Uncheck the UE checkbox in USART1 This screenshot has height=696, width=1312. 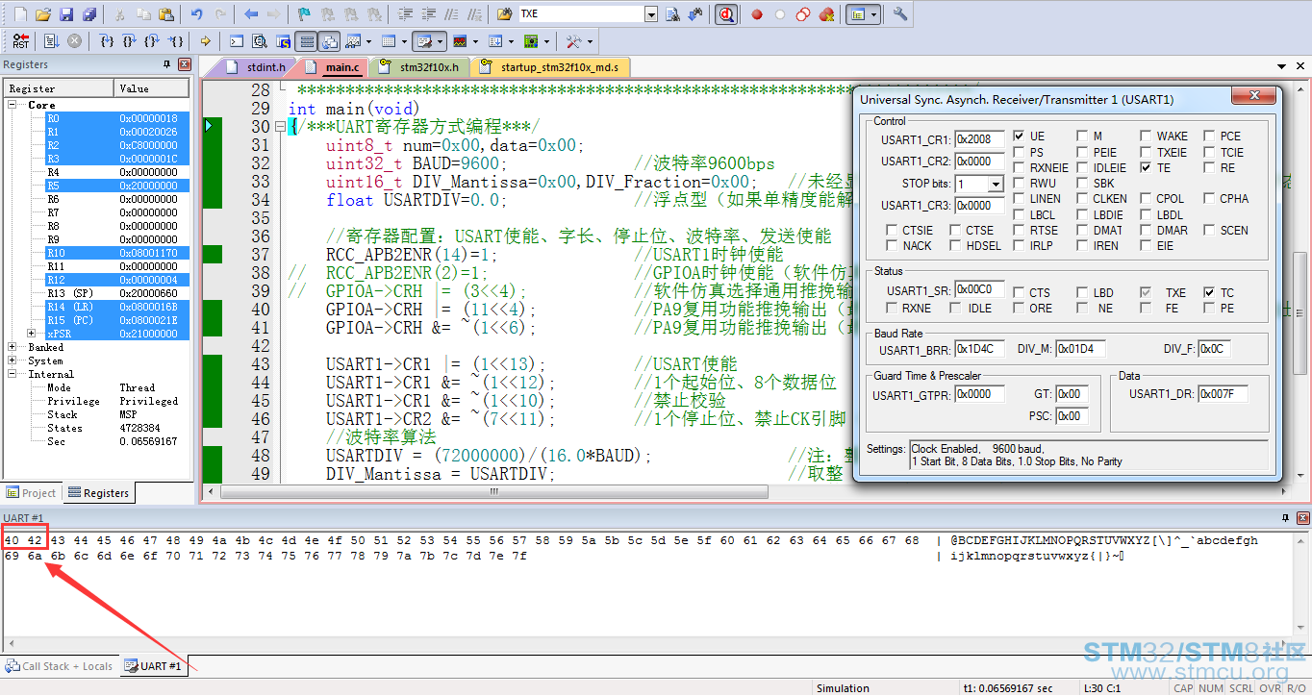[x=1019, y=137]
